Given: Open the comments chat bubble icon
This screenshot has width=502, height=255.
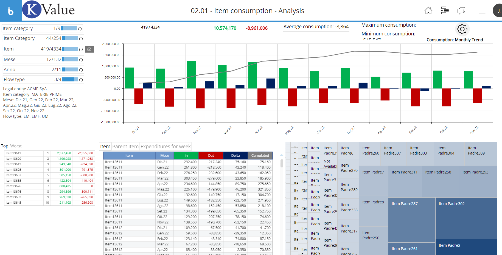Looking at the screenshot, I should [461, 11].
